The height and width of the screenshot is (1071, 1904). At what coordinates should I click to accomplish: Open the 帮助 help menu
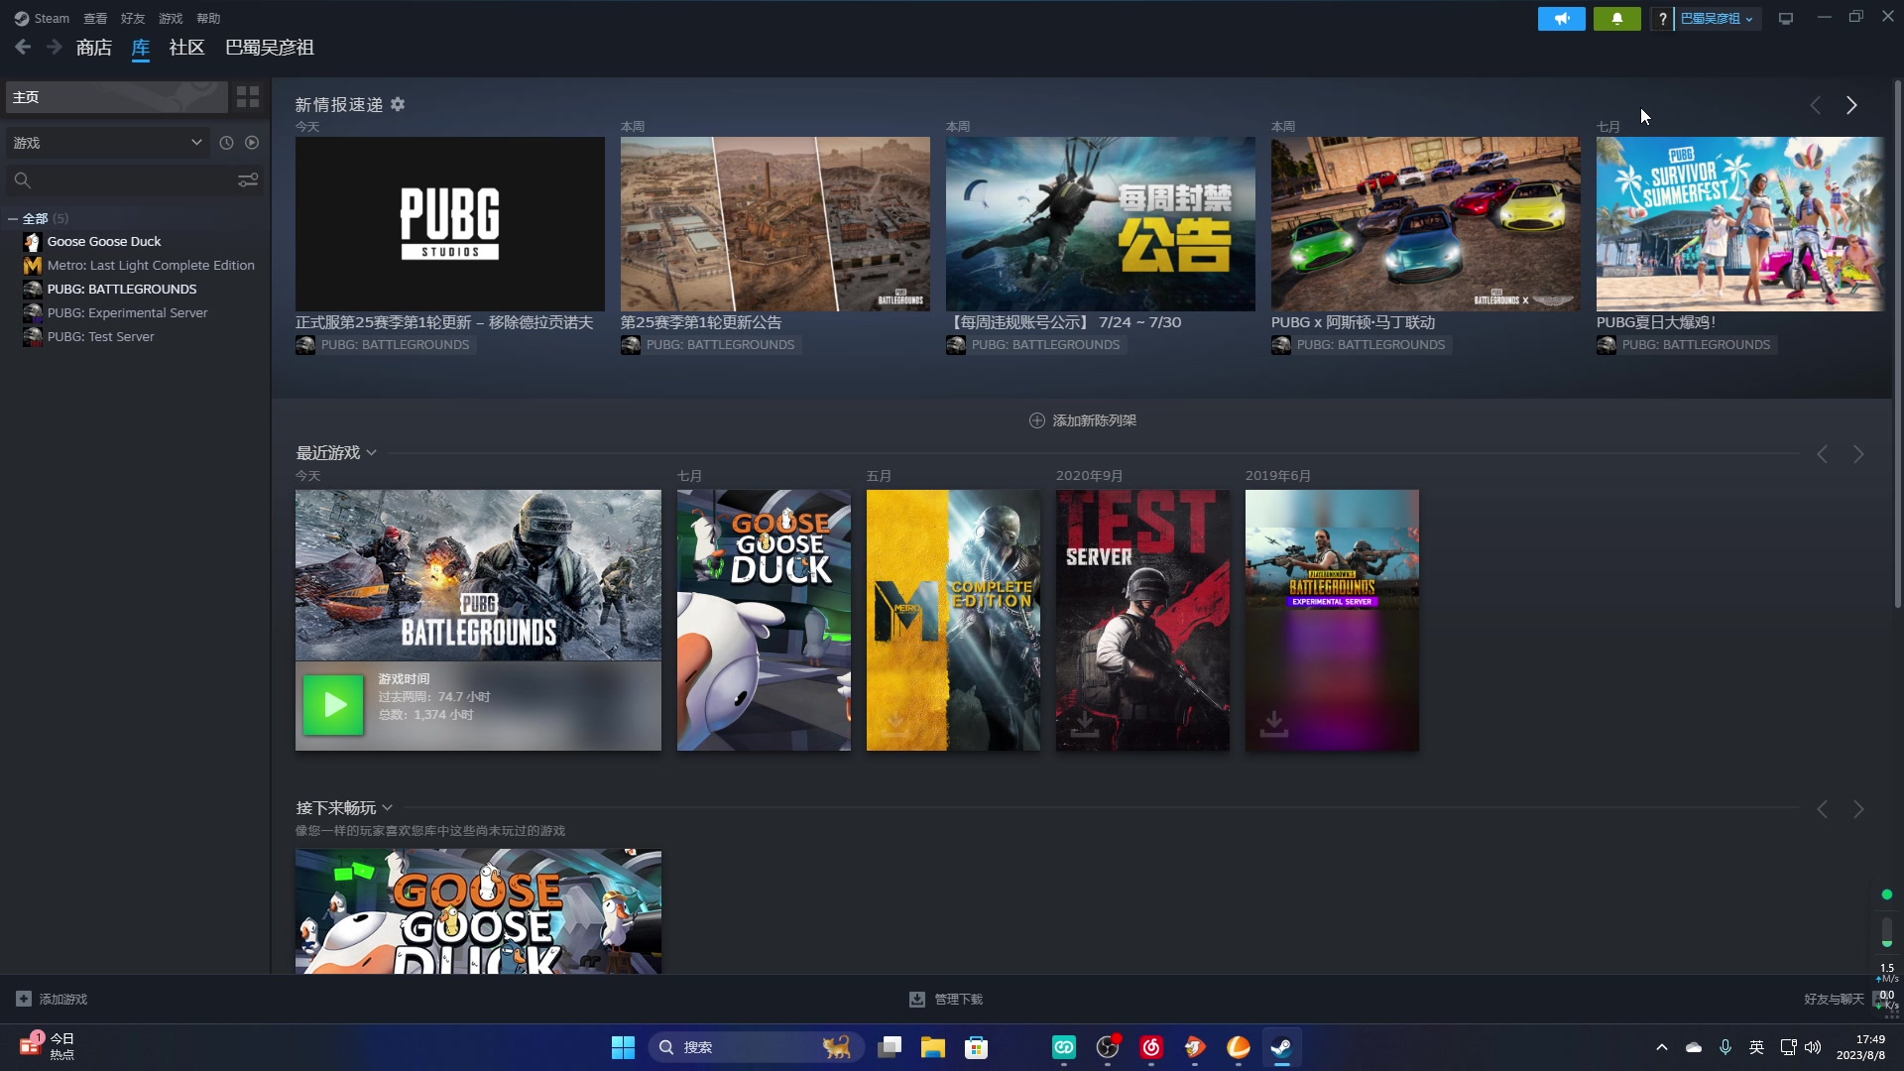[x=208, y=18]
